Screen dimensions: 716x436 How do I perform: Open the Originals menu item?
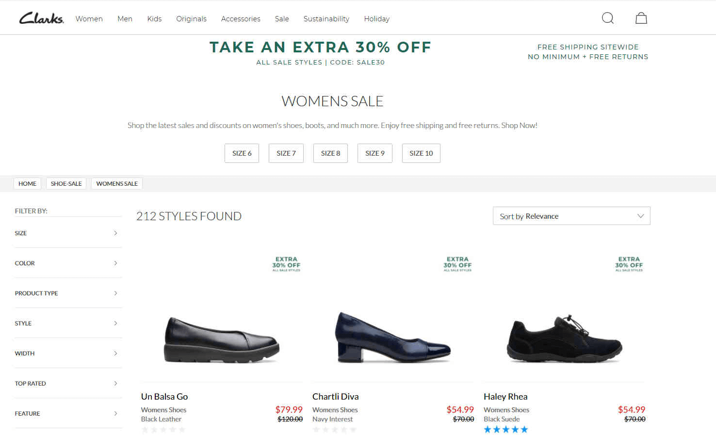click(191, 19)
